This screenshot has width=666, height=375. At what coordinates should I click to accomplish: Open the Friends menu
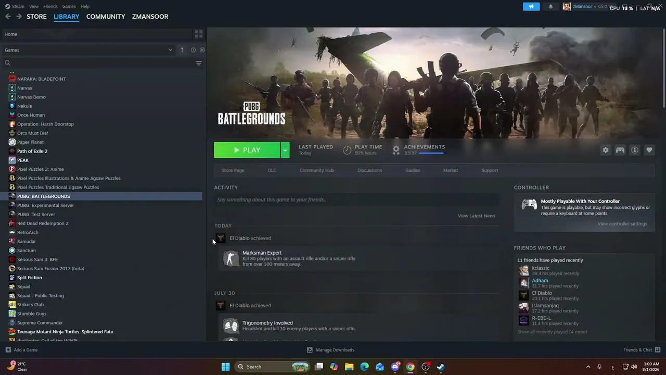pyautogui.click(x=50, y=6)
